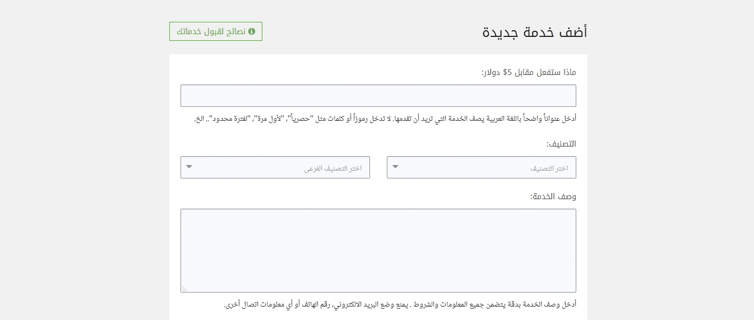Click the 'اختر التصنيف' placeholder text

[549, 168]
